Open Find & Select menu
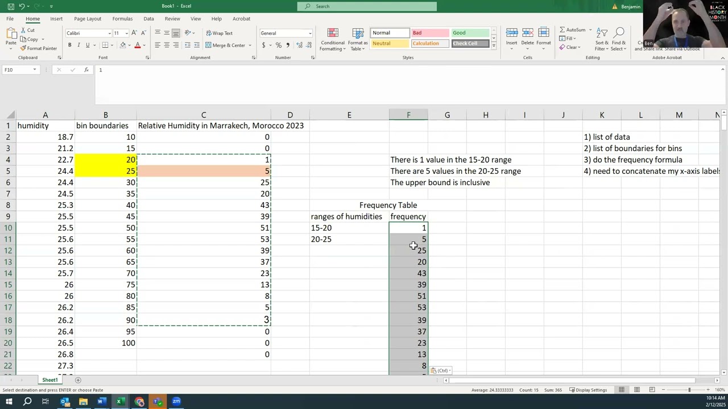 pos(619,39)
